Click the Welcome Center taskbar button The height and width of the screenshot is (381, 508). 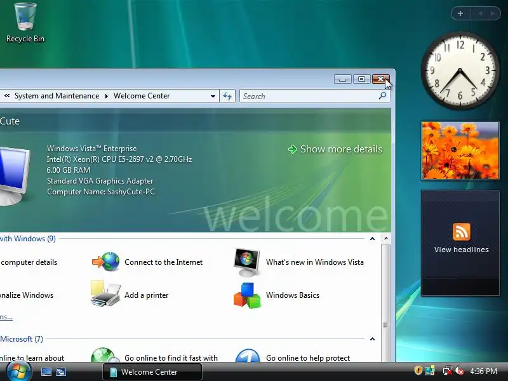152,371
